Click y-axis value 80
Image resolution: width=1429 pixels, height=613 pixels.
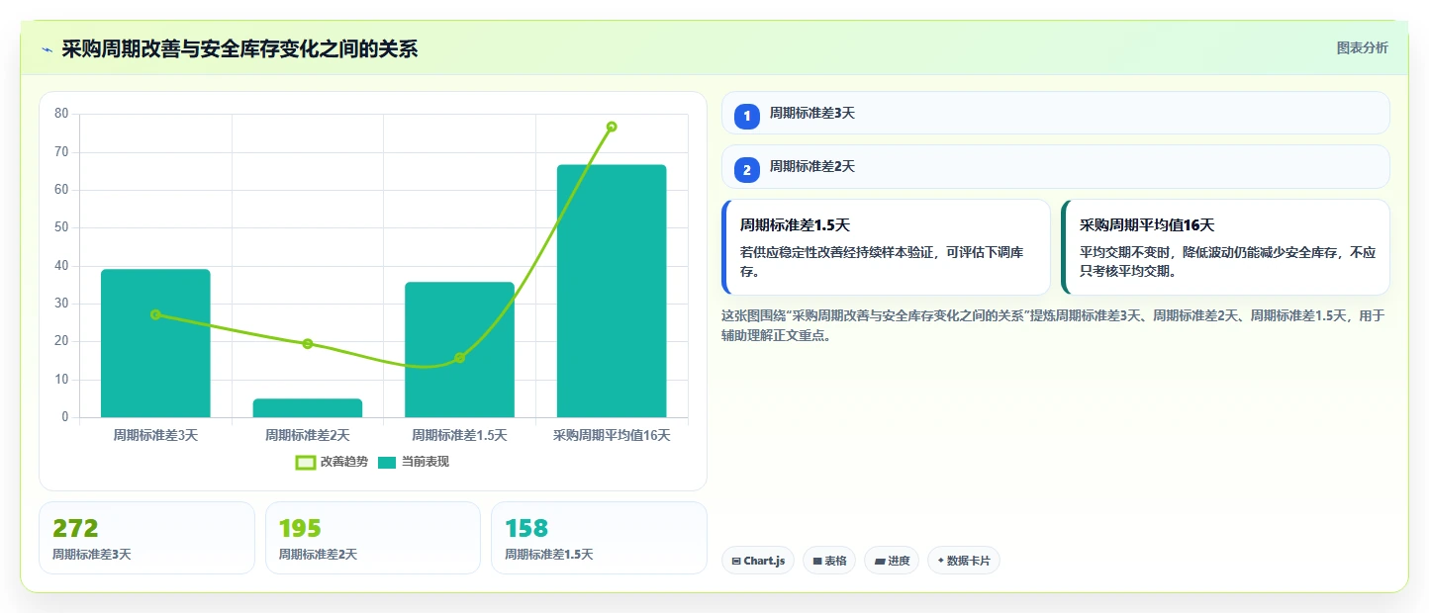(61, 114)
